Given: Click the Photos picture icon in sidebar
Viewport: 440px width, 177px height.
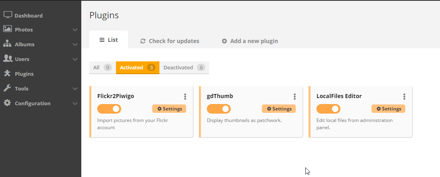Looking at the screenshot, I should click(8, 29).
